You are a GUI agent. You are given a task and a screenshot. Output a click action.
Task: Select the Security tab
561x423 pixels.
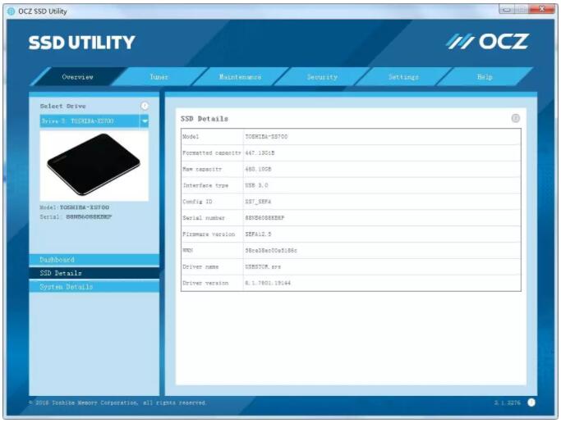pyautogui.click(x=322, y=77)
